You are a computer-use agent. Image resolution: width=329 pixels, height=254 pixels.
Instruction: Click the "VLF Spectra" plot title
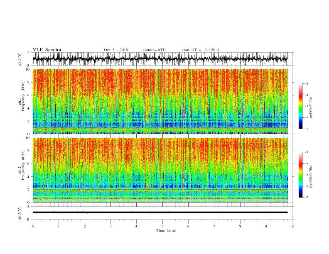pyautogui.click(x=47, y=50)
